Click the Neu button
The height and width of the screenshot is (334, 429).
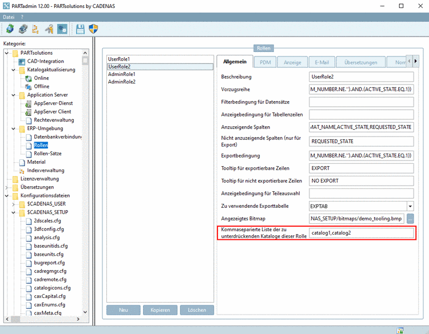124,310
